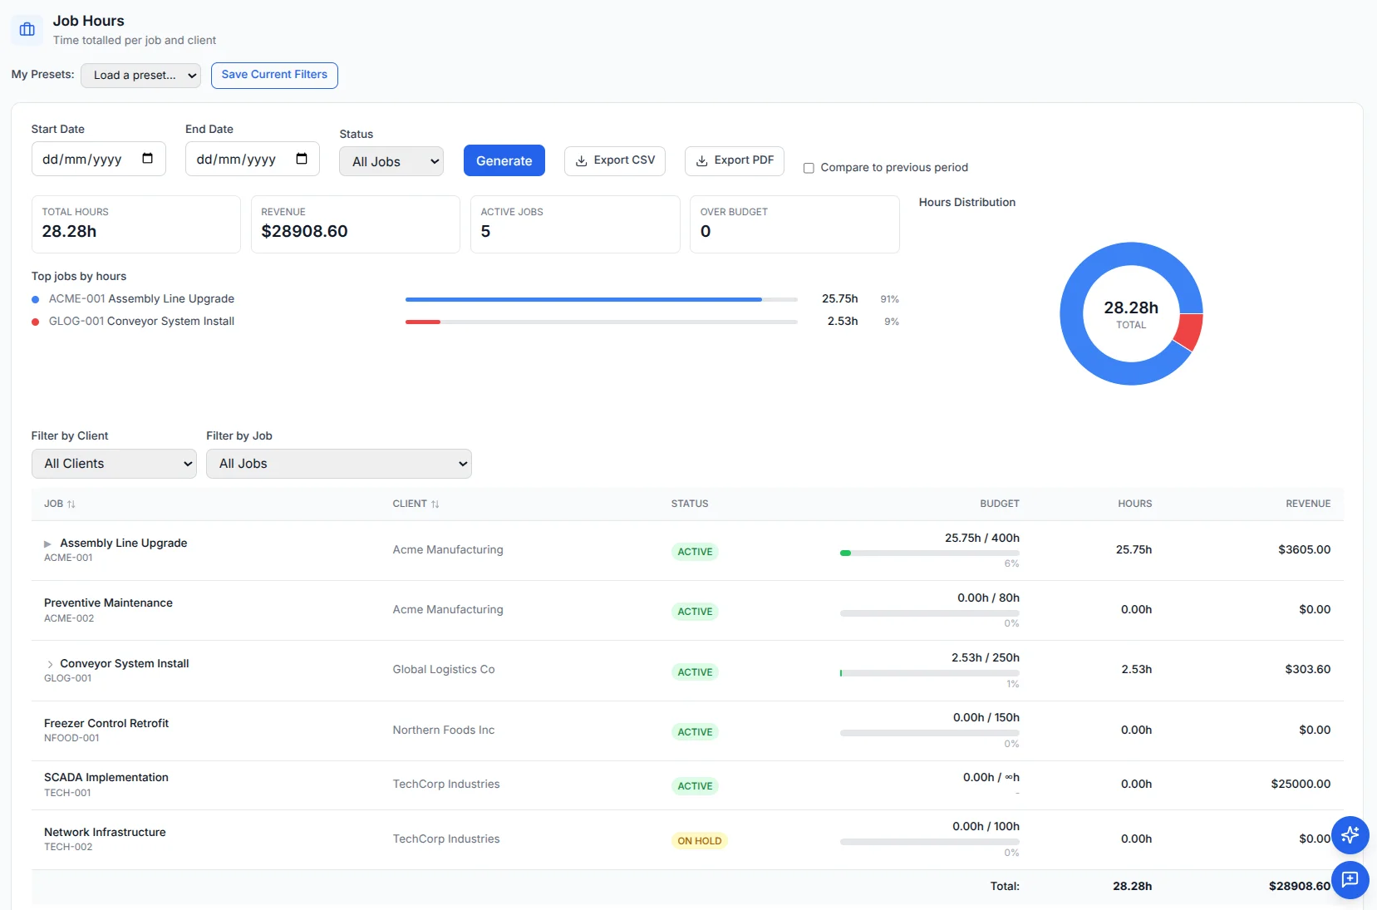Viewport: 1377px width, 910px height.
Task: Open End Date calendar picker icon
Action: click(x=302, y=159)
